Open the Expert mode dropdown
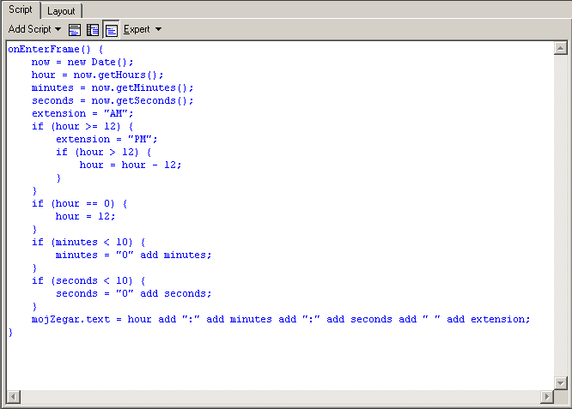The width and height of the screenshot is (572, 409). [x=143, y=29]
